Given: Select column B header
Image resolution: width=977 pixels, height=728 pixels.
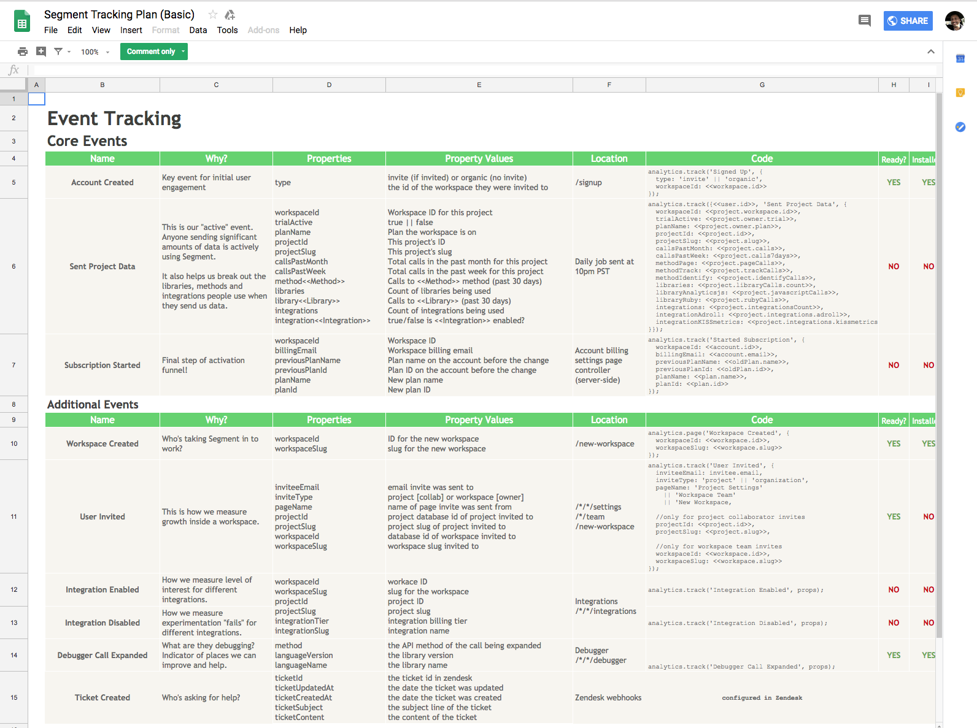Looking at the screenshot, I should [x=102, y=85].
